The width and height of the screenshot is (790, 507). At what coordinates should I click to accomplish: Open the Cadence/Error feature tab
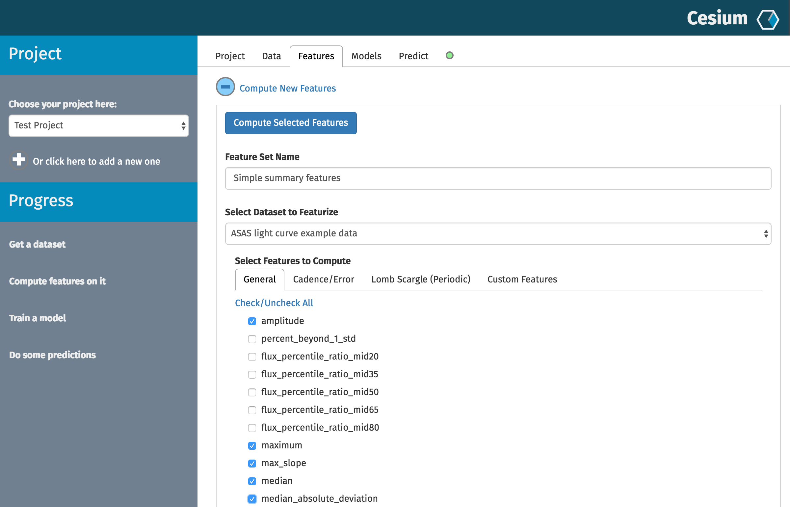[x=323, y=279]
